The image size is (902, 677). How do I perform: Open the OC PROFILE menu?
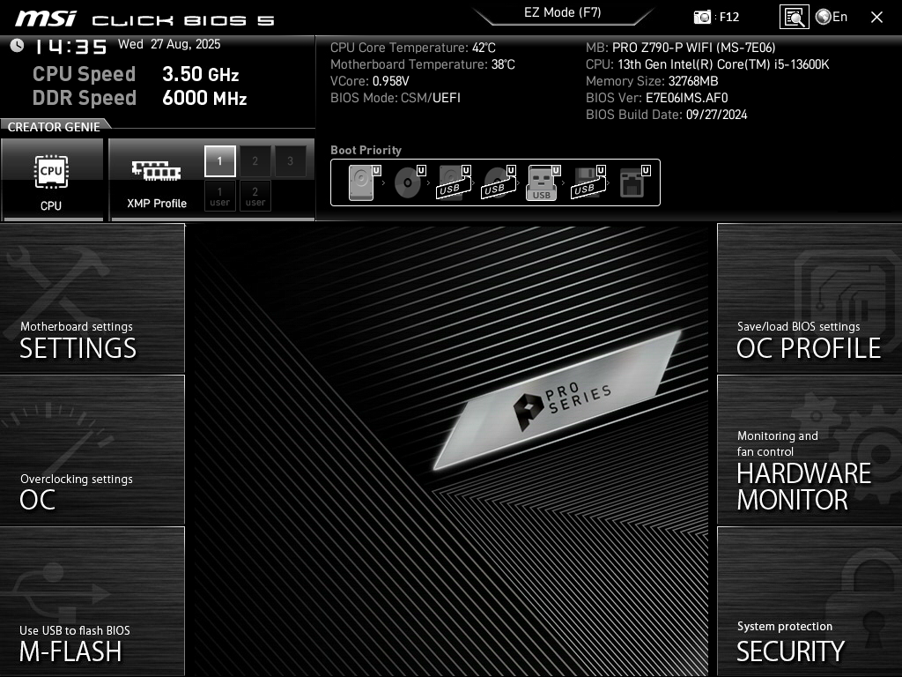pyautogui.click(x=810, y=298)
